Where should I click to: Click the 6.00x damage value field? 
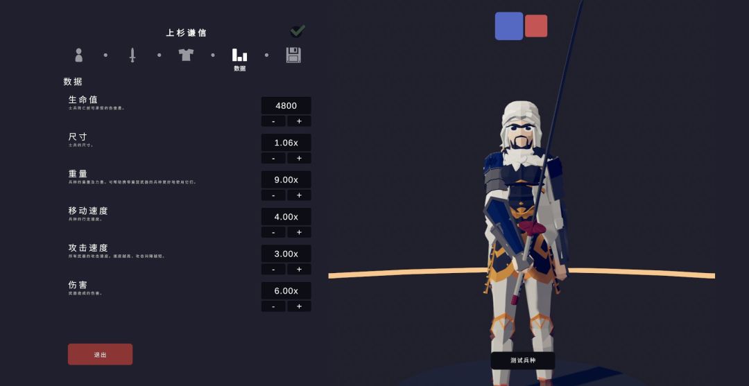click(286, 290)
